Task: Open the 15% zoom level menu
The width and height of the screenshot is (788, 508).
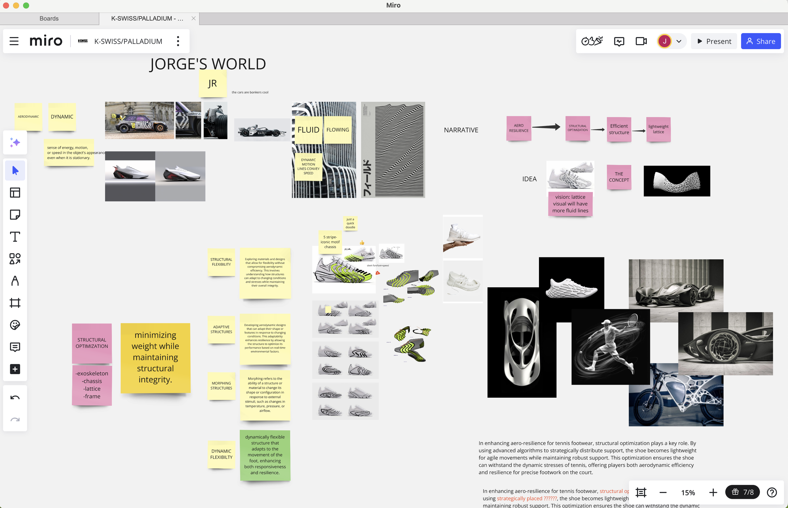Action: (688, 493)
